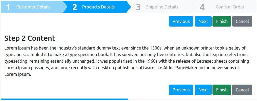Go to the Customer Details step

click(x=33, y=7)
